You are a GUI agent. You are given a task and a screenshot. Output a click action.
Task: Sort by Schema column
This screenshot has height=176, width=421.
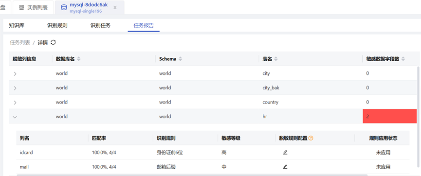(x=180, y=59)
